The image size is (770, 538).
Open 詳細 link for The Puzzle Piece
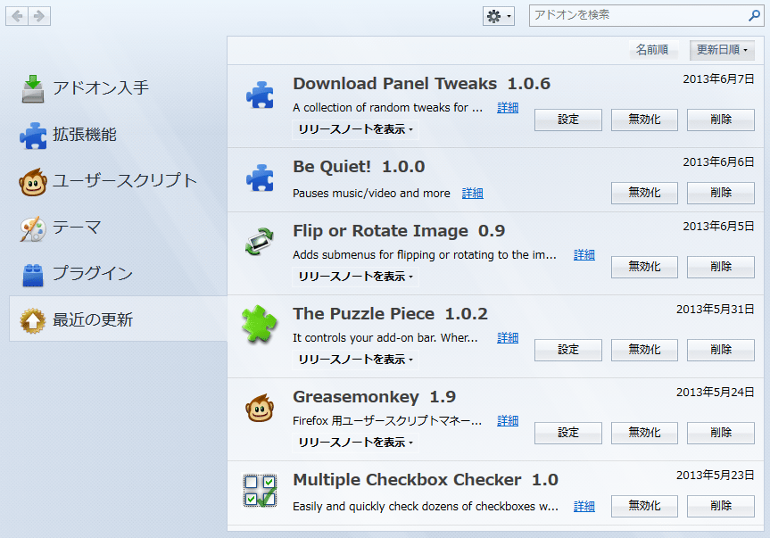click(x=508, y=338)
